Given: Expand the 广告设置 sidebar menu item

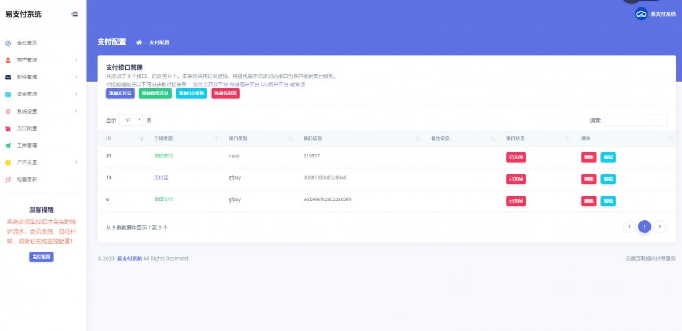Looking at the screenshot, I should tap(43, 163).
